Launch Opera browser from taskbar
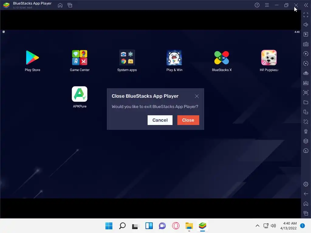This screenshot has height=233, width=311. (x=176, y=226)
